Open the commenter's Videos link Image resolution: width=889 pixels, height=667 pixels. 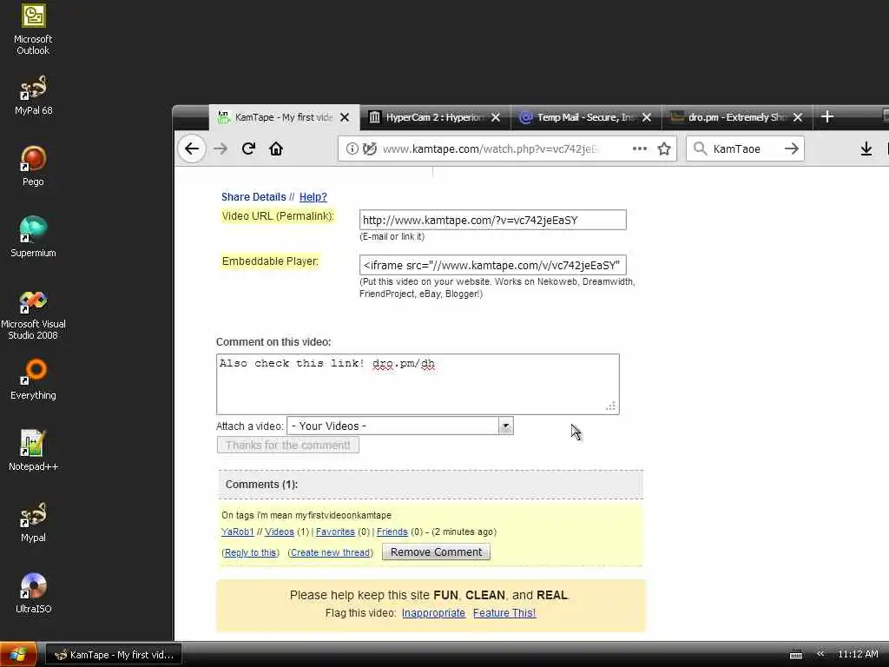[x=280, y=532]
